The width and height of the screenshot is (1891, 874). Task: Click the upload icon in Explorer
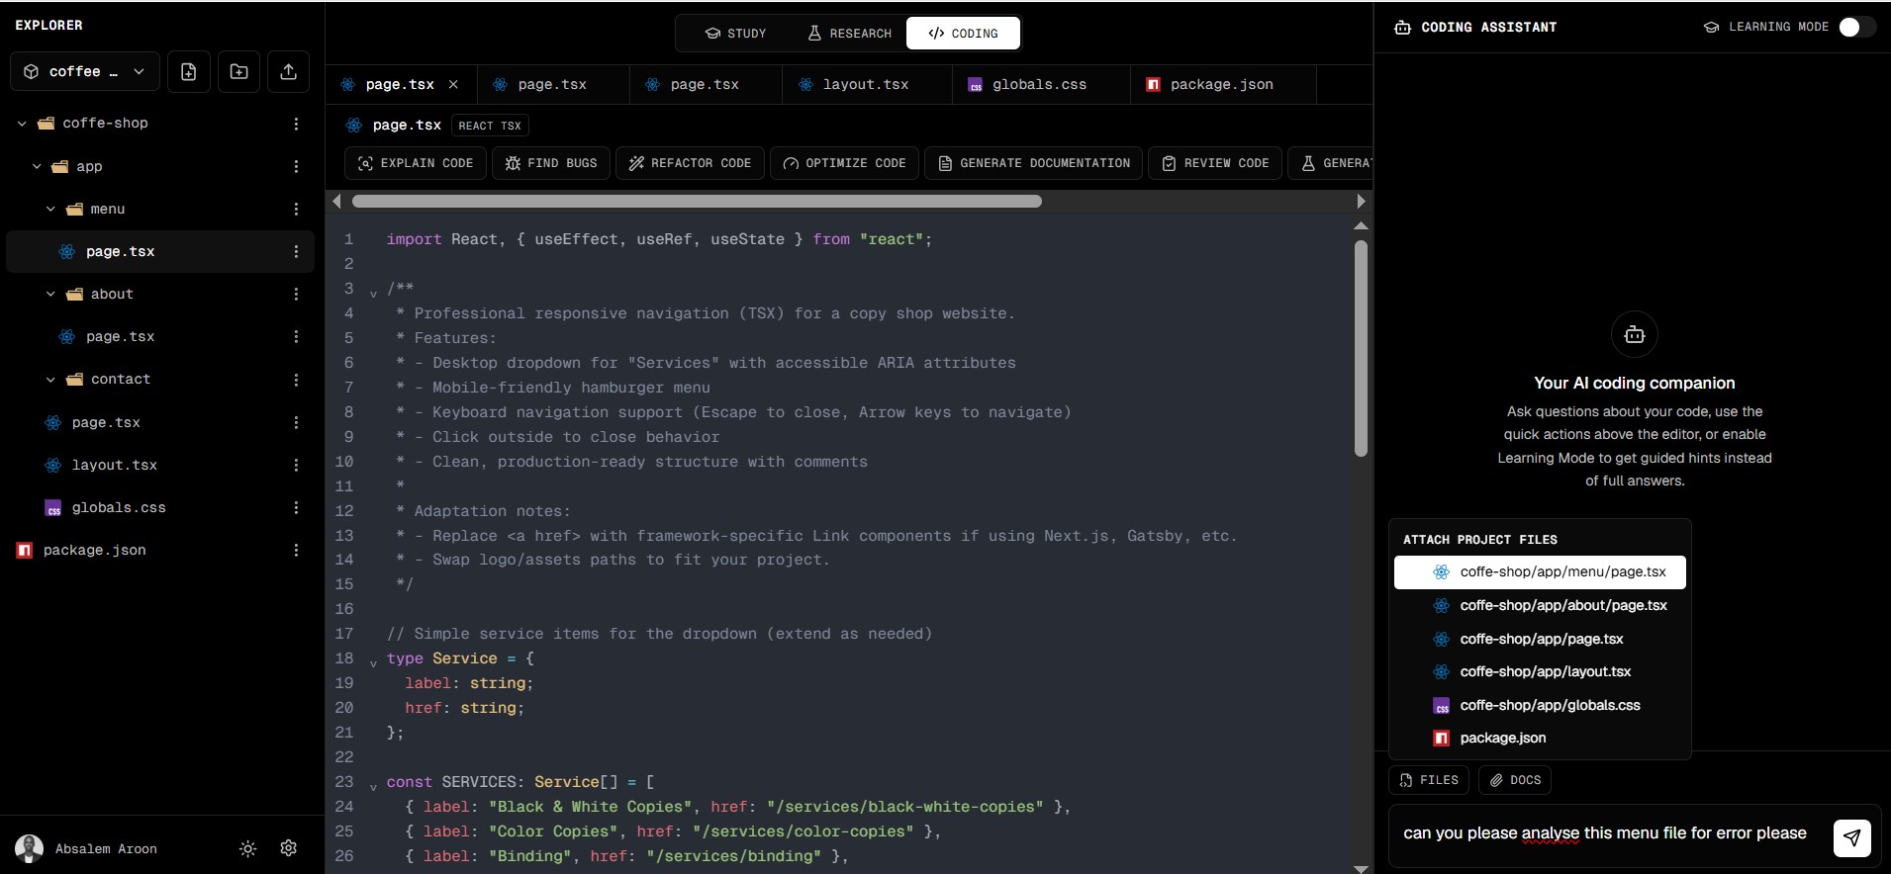coord(288,72)
